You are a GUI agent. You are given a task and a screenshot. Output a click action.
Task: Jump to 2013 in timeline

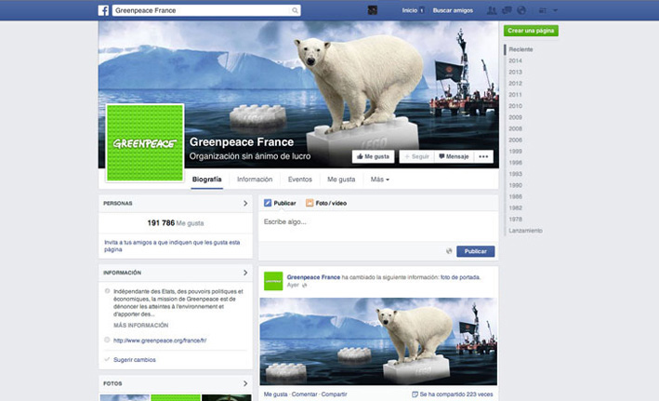click(x=515, y=72)
